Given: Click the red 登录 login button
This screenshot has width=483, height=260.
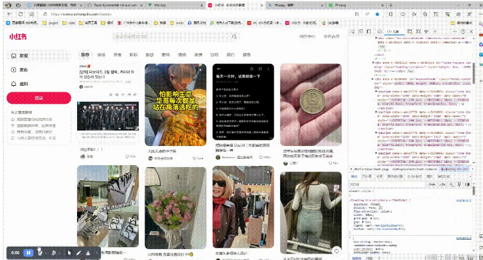Looking at the screenshot, I should coord(39,98).
